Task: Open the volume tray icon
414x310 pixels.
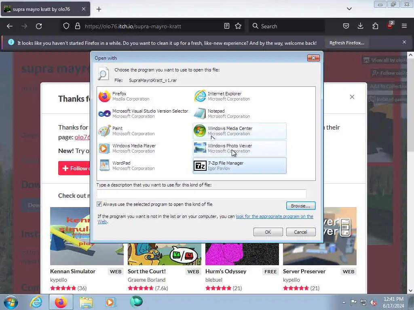Action: 373,302
